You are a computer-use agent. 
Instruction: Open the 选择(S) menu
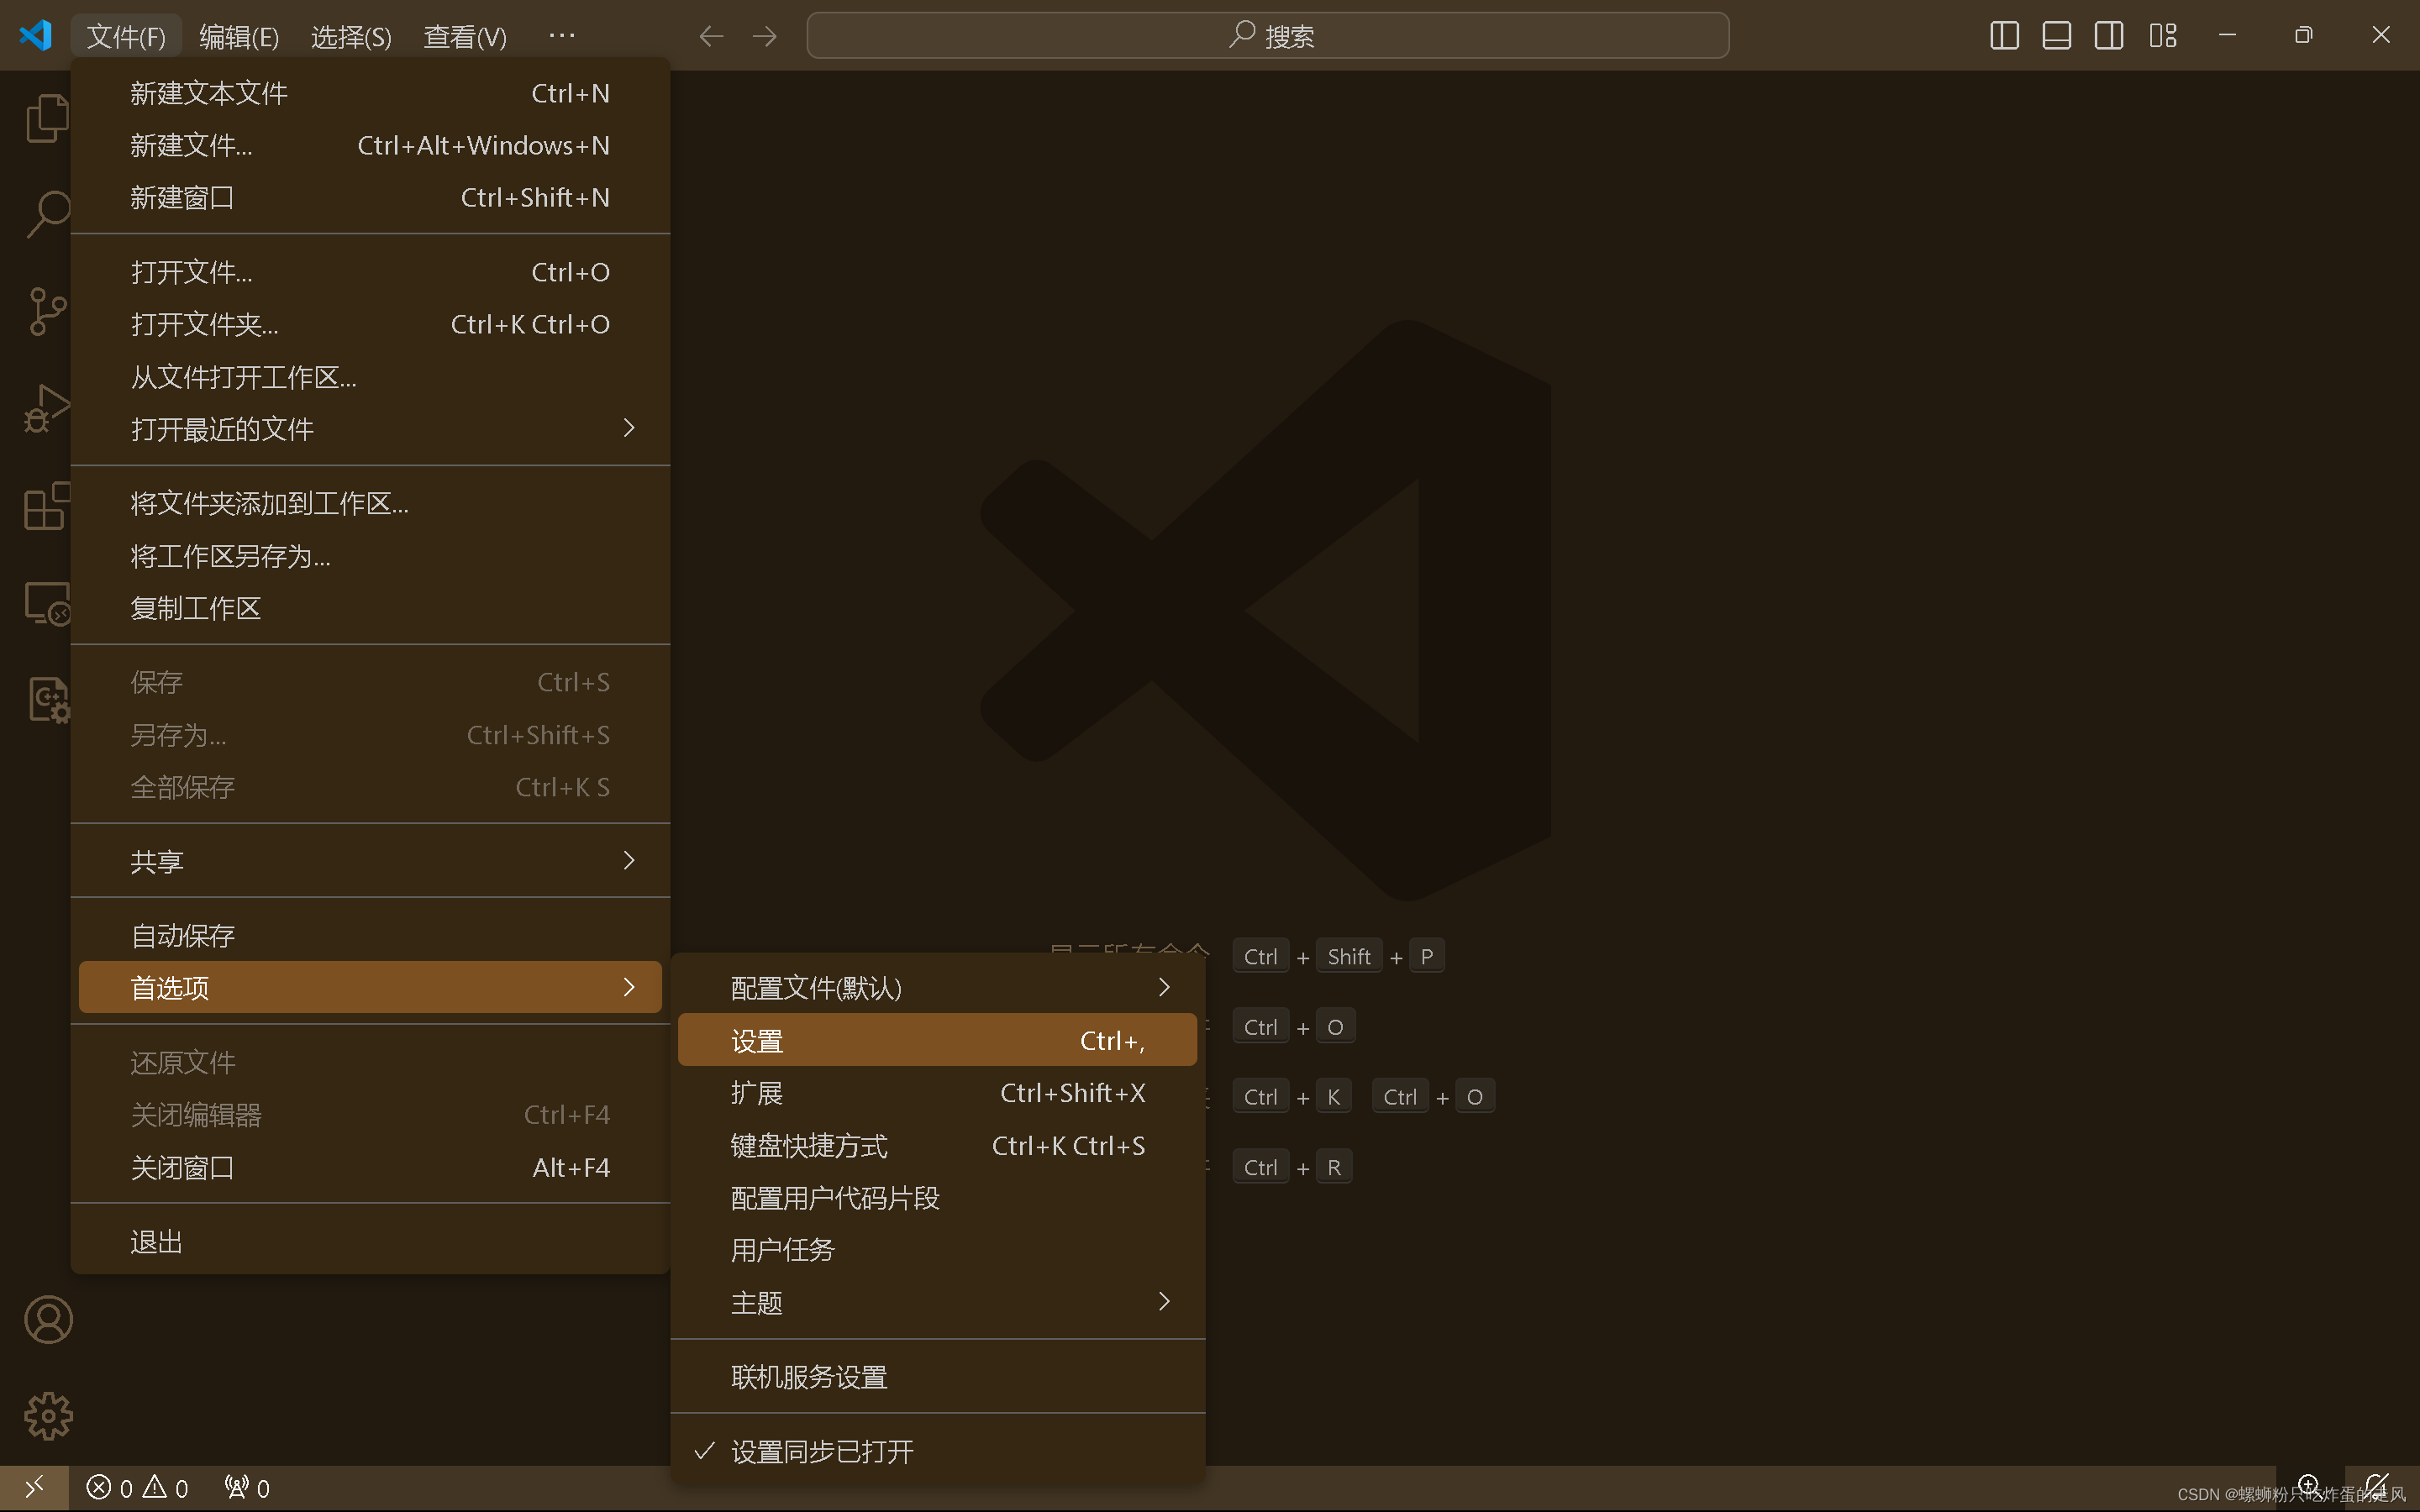pos(351,36)
